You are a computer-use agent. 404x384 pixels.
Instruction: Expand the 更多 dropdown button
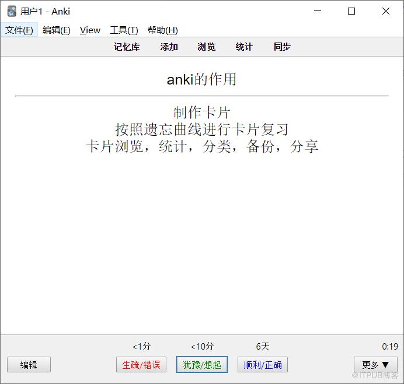point(375,364)
